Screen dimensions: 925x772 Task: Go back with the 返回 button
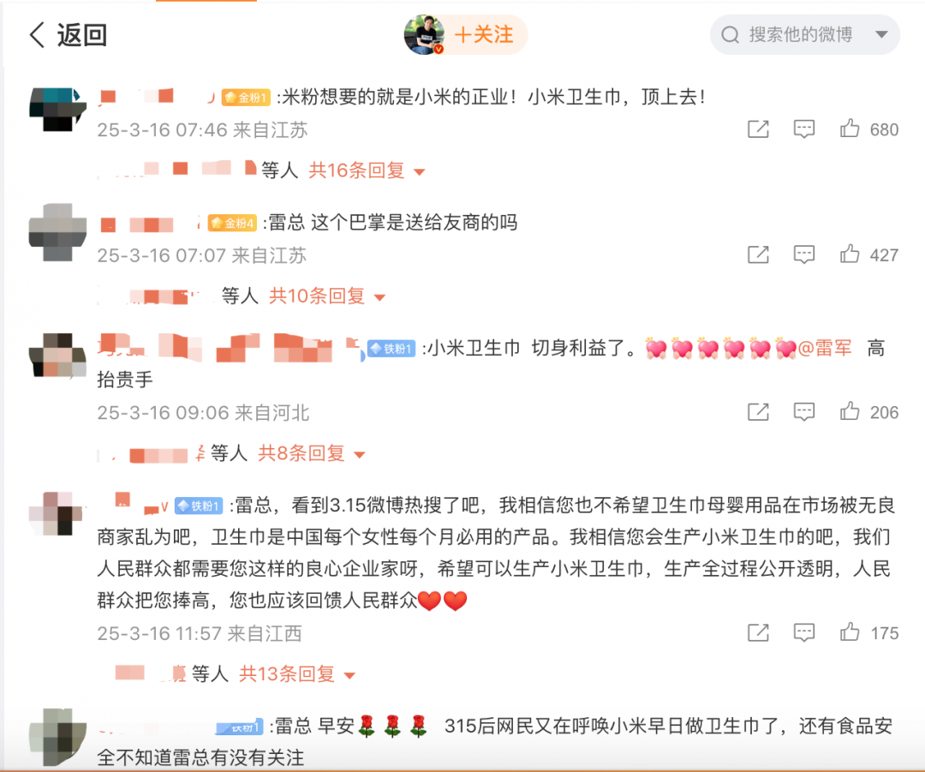68,35
